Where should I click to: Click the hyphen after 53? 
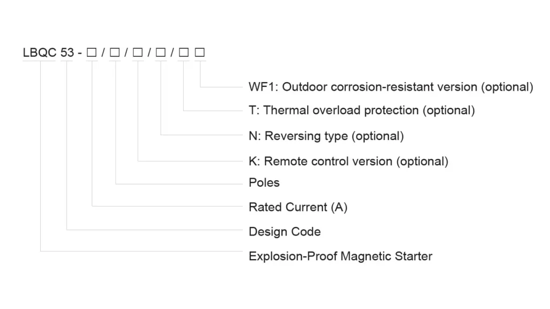click(x=79, y=53)
